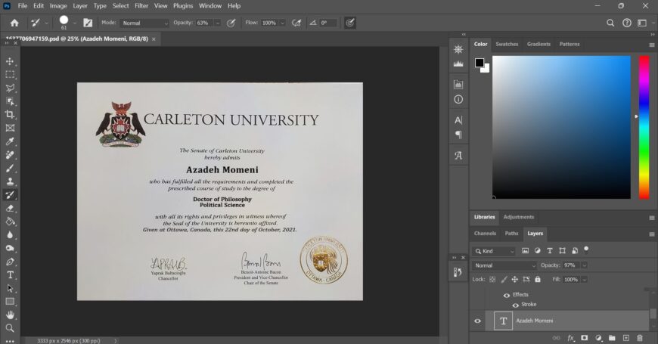Click the search magnifier in top bar
Viewport: 658px width, 344px height.
[x=610, y=23]
